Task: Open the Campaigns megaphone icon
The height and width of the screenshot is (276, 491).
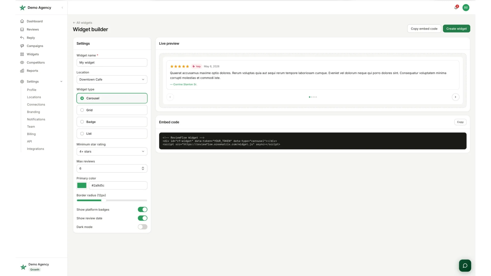Action: click(x=22, y=46)
